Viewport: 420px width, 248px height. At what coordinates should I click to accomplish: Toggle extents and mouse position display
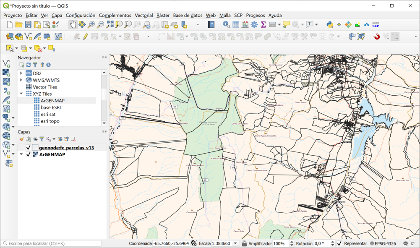(x=194, y=243)
